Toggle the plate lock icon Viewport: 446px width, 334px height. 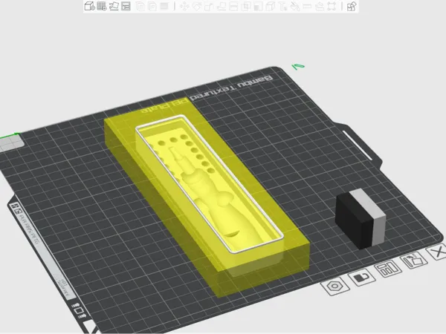coord(362,277)
